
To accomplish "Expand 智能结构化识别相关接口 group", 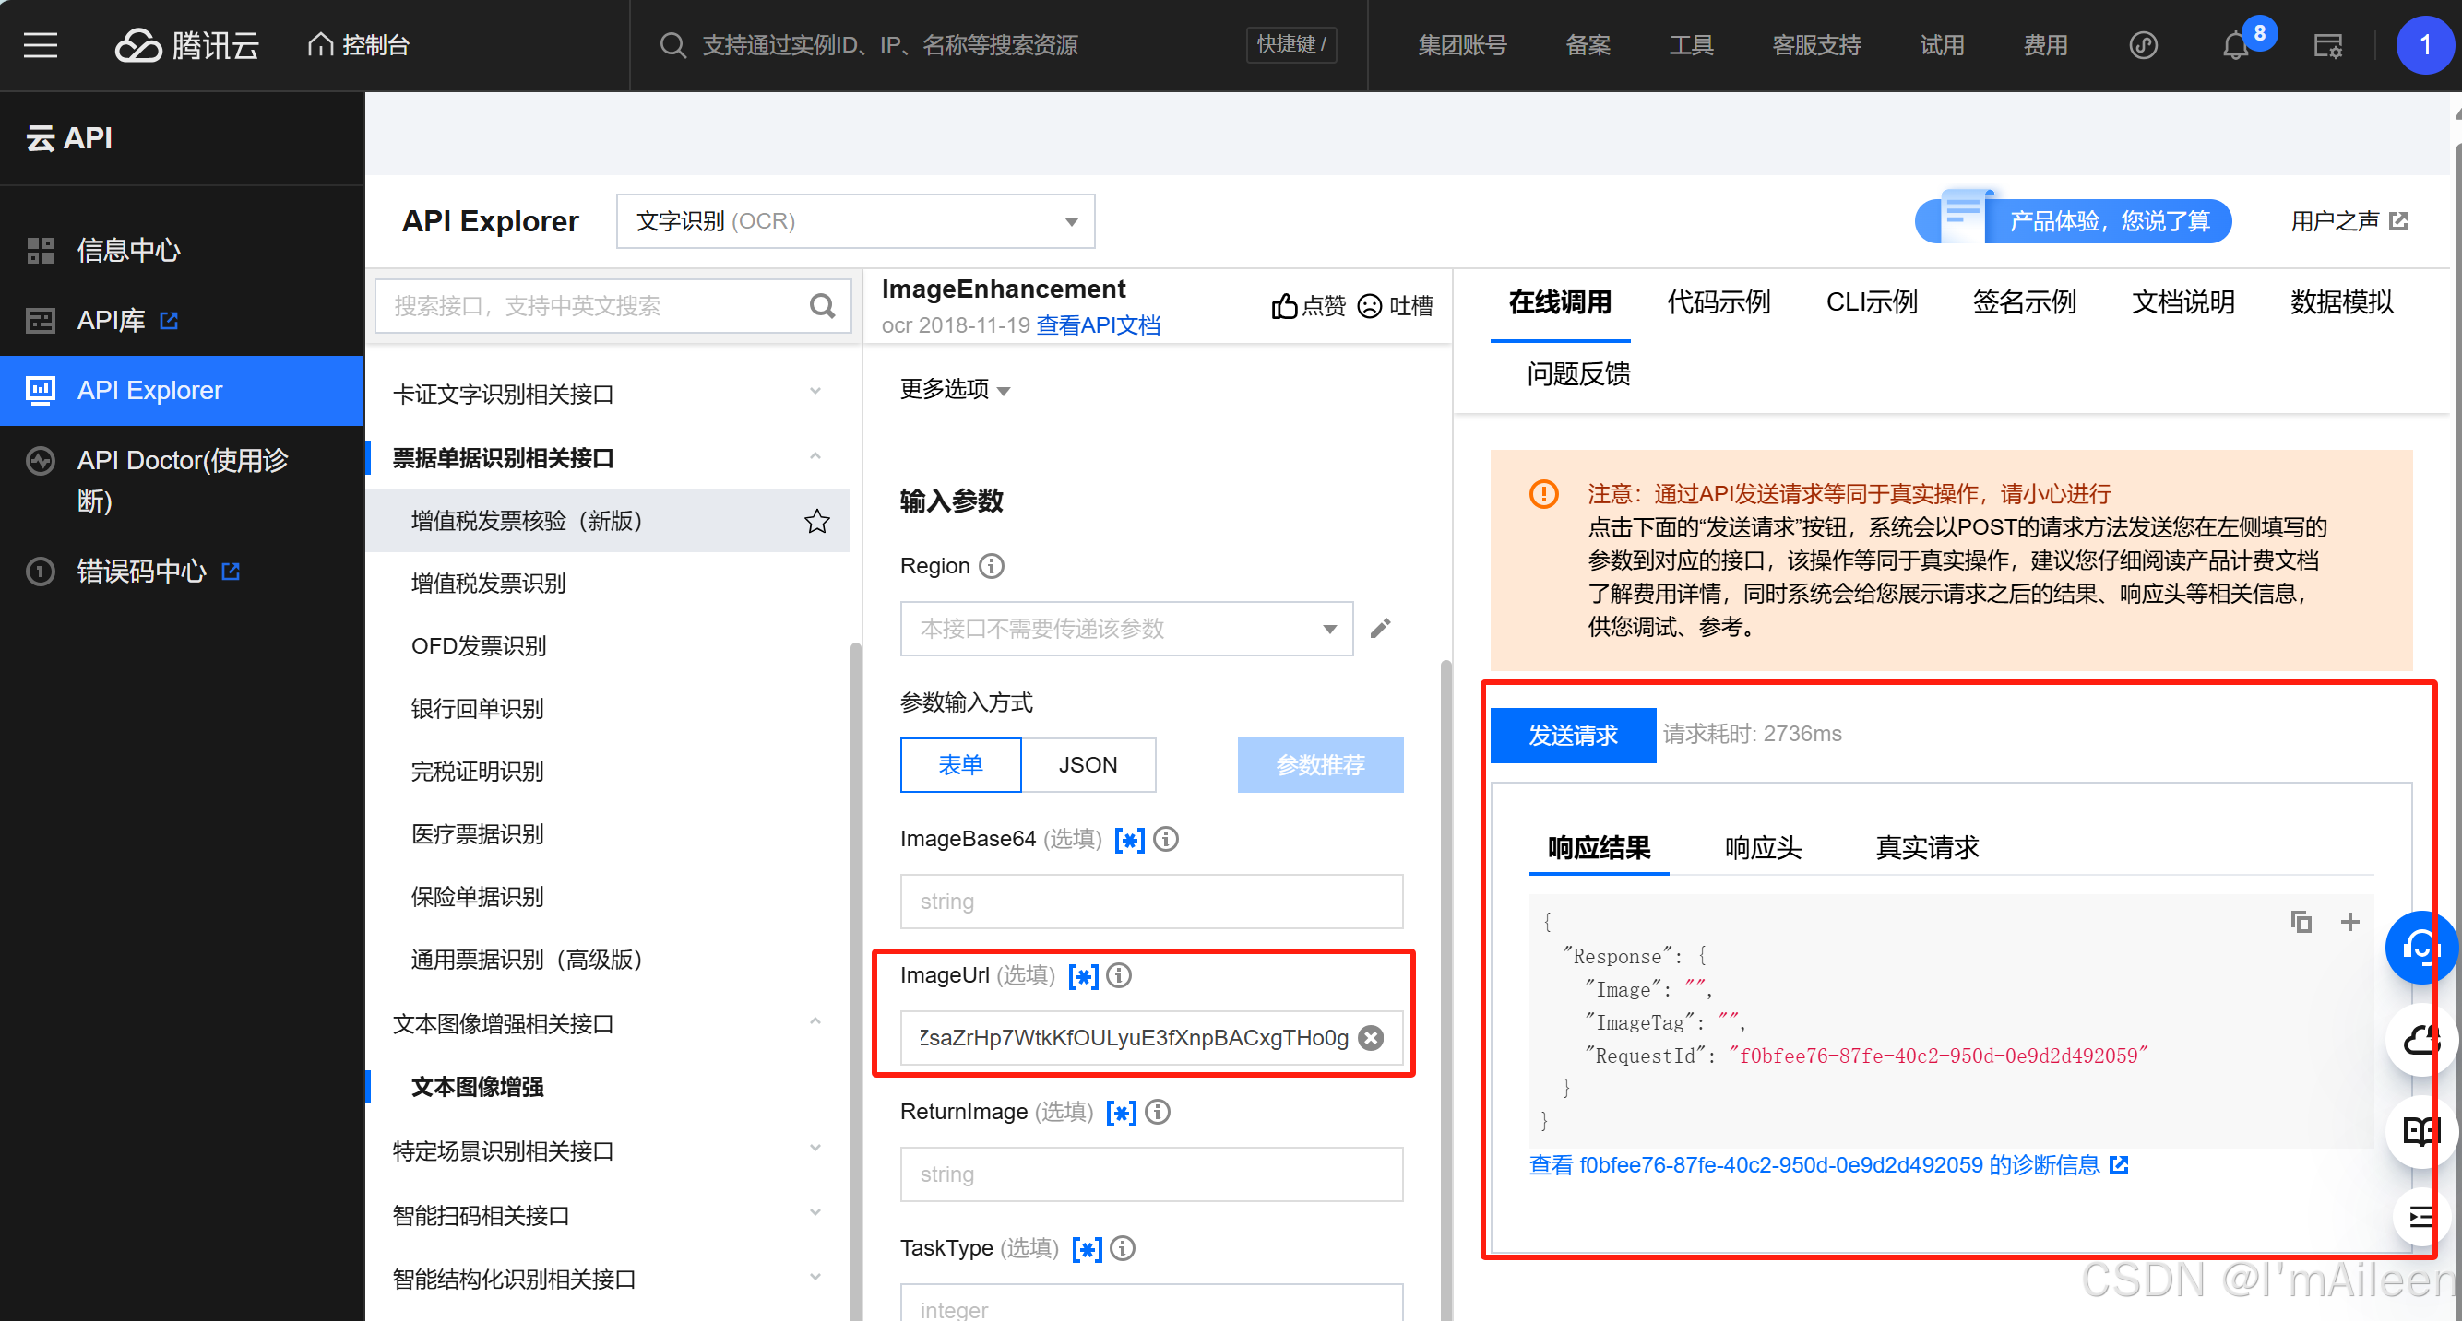I will [608, 1278].
